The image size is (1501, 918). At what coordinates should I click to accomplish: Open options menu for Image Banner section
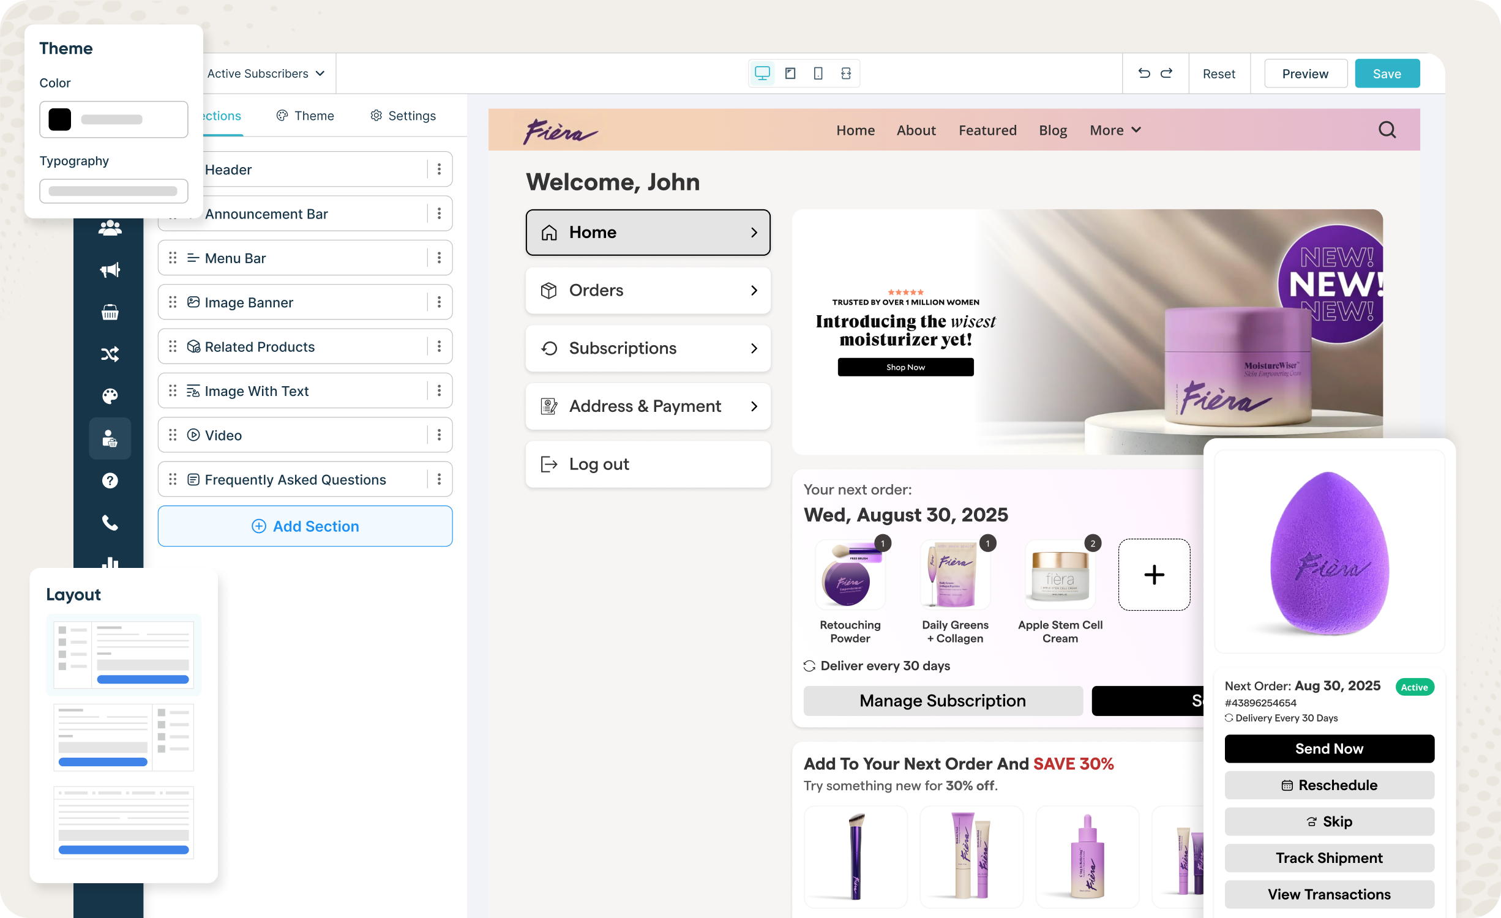click(439, 302)
